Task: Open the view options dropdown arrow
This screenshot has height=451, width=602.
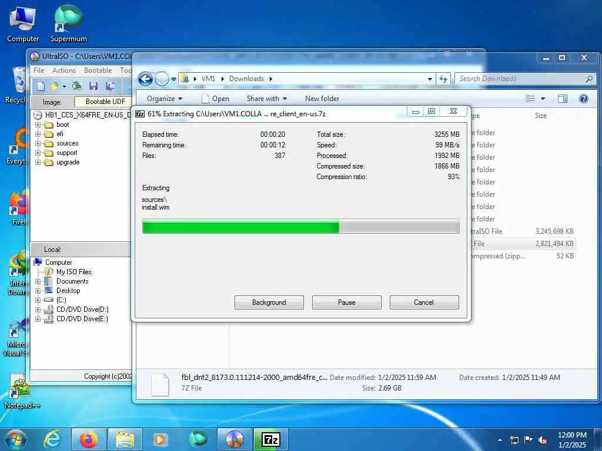Action: tap(543, 99)
